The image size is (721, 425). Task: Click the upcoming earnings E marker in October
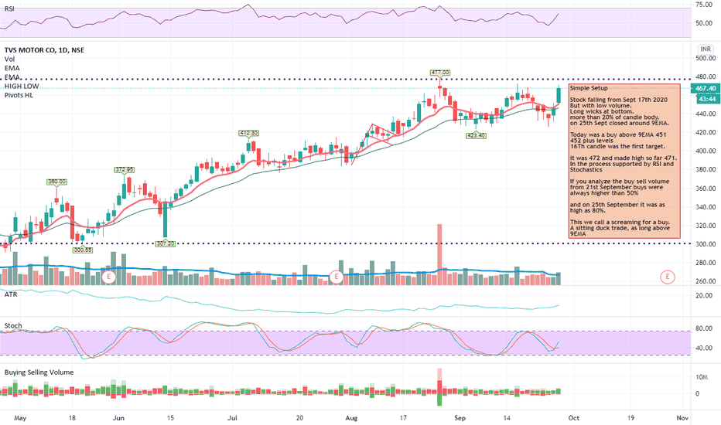click(x=667, y=277)
